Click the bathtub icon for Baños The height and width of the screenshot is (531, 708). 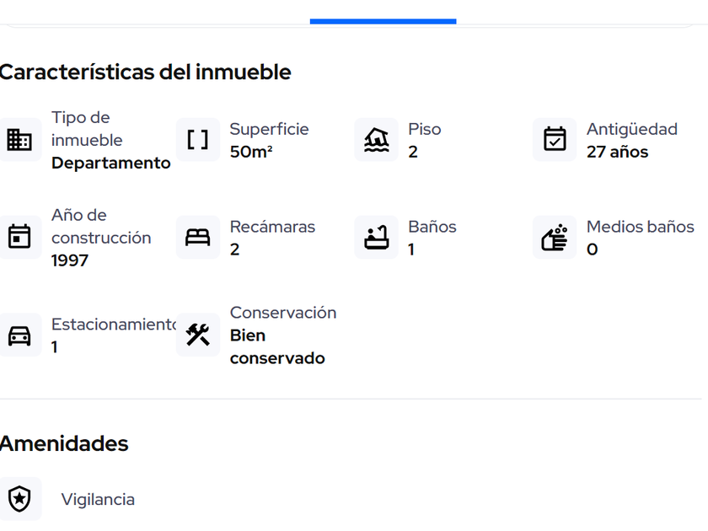pos(376,238)
